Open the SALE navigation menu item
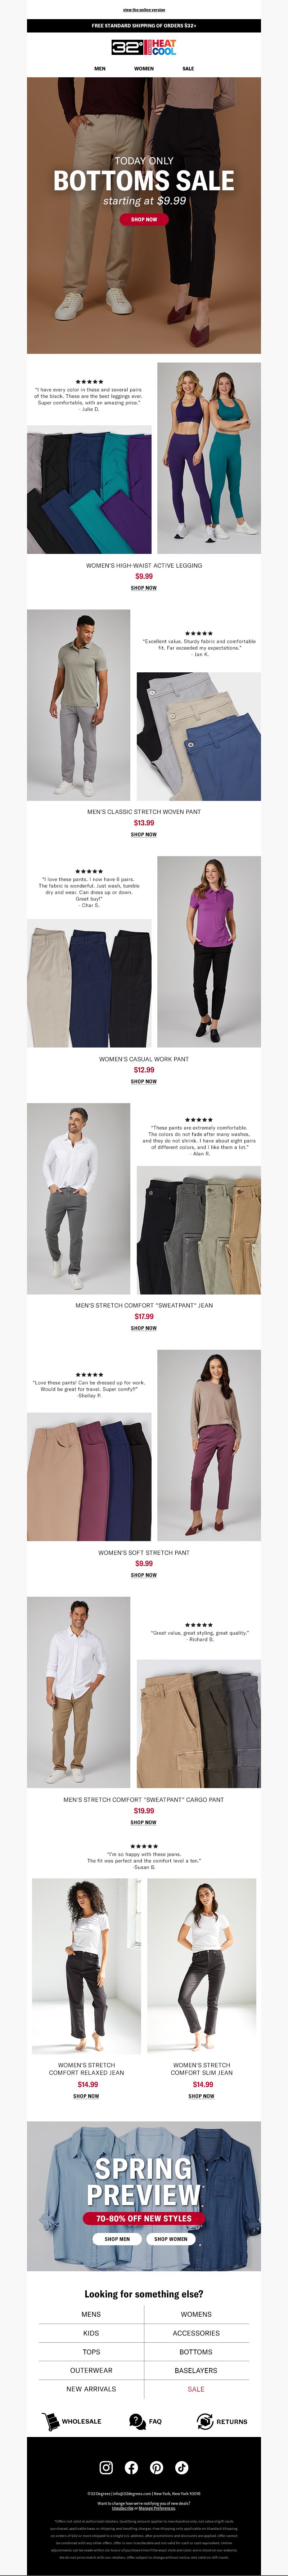This screenshot has height=2576, width=288. [x=188, y=69]
